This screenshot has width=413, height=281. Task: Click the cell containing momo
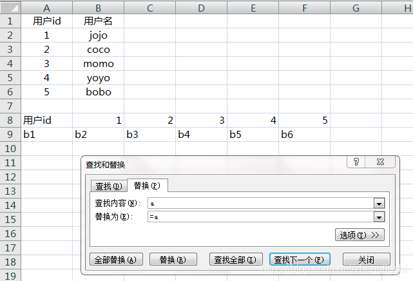[98, 64]
